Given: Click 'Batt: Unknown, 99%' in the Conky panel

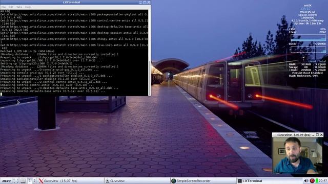Looking at the screenshot, I should pyautogui.click(x=303, y=76).
